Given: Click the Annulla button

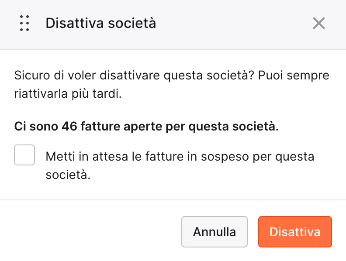Looking at the screenshot, I should (x=215, y=232).
